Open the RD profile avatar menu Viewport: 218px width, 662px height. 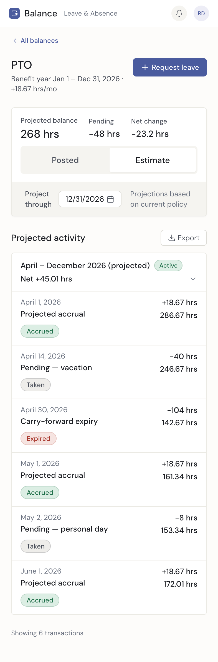[201, 13]
